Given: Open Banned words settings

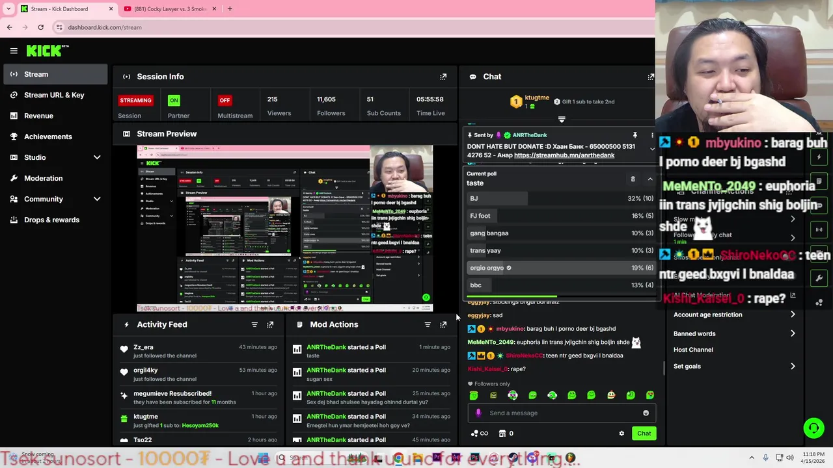Looking at the screenshot, I should [735, 333].
